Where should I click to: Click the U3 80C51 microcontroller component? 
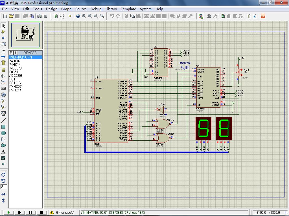pyautogui.click(x=111, y=111)
